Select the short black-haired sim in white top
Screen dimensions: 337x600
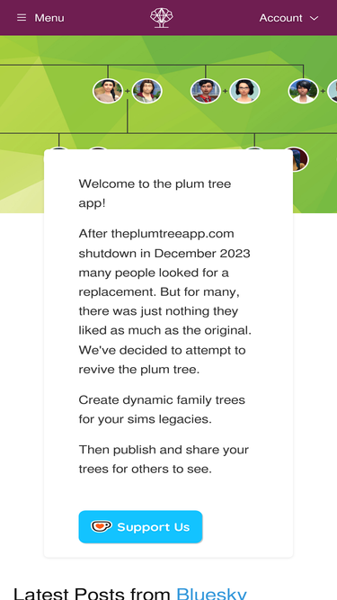304,91
